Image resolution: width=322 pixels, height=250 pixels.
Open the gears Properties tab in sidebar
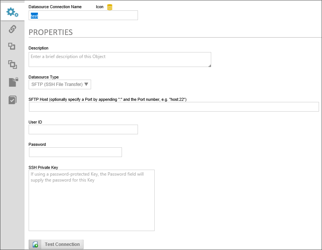click(12, 12)
